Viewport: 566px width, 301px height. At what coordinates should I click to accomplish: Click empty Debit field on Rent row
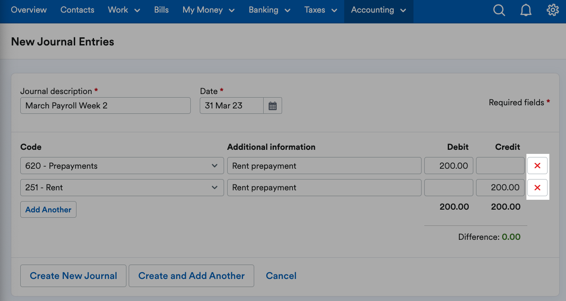[449, 188]
